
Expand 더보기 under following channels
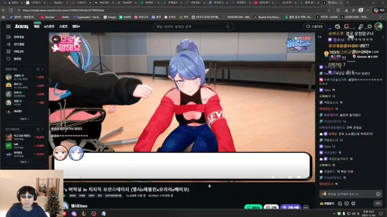(x=25, y=119)
